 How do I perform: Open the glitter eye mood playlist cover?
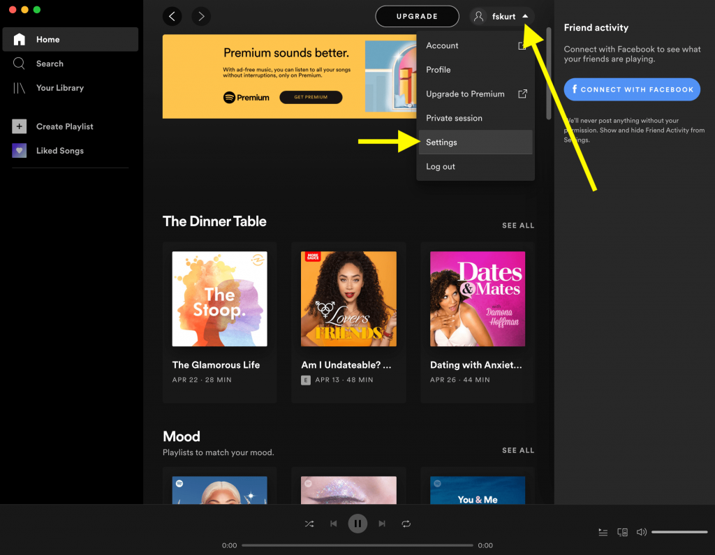349,490
